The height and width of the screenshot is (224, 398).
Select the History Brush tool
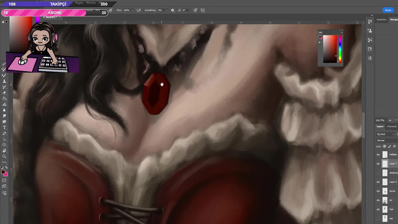(x=4, y=87)
